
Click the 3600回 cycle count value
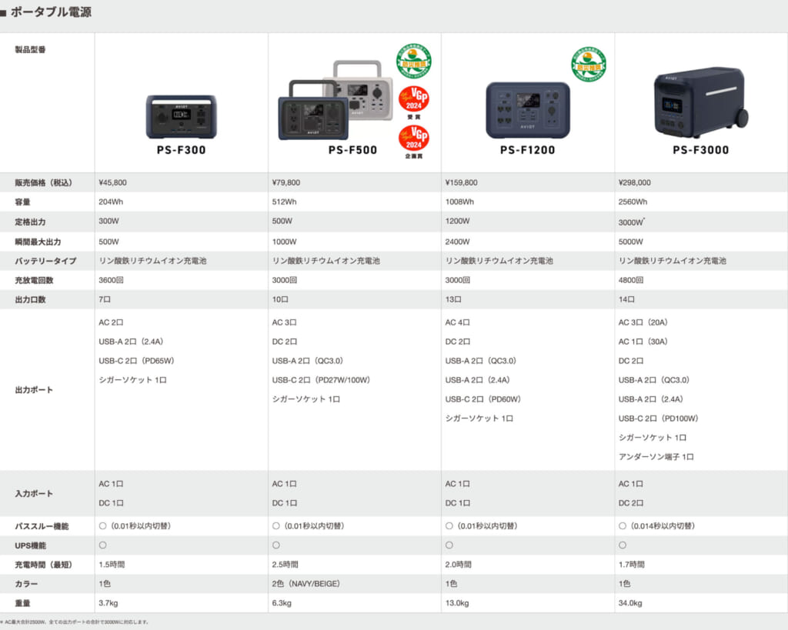(111, 280)
